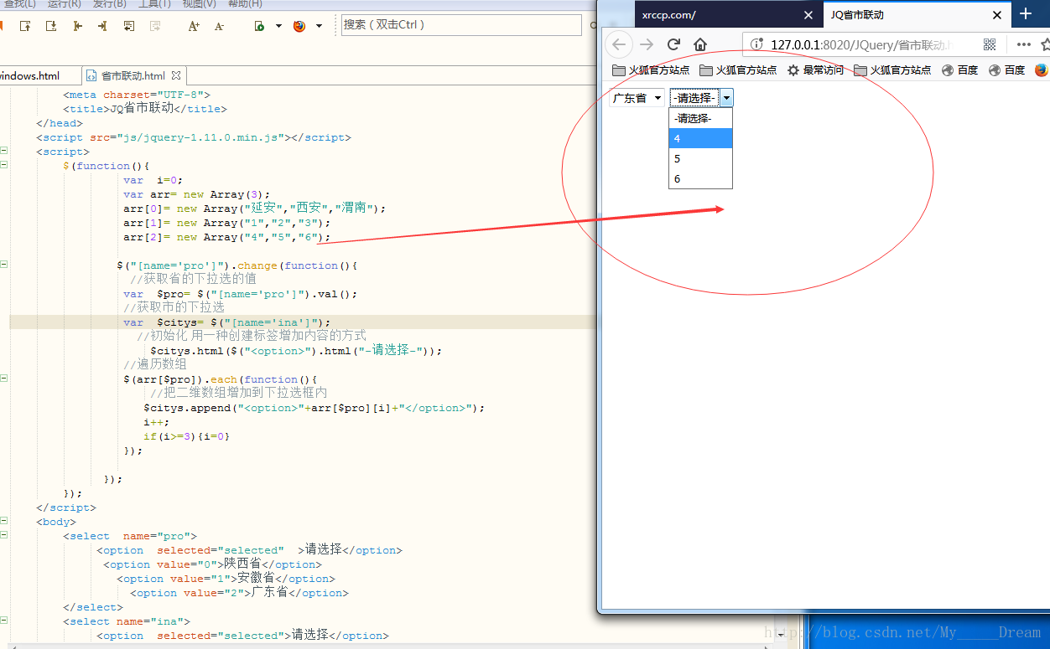Open the 最常访问 bookmark item
Image resolution: width=1050 pixels, height=649 pixels.
pos(815,70)
